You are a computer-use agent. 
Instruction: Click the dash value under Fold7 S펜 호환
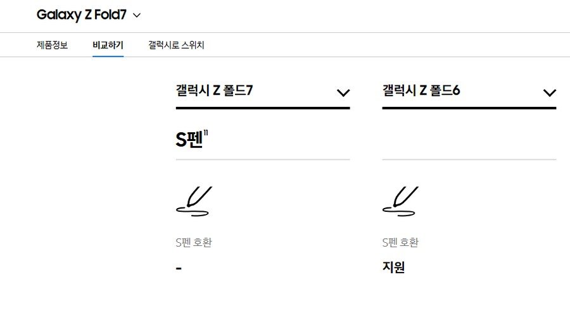point(179,269)
